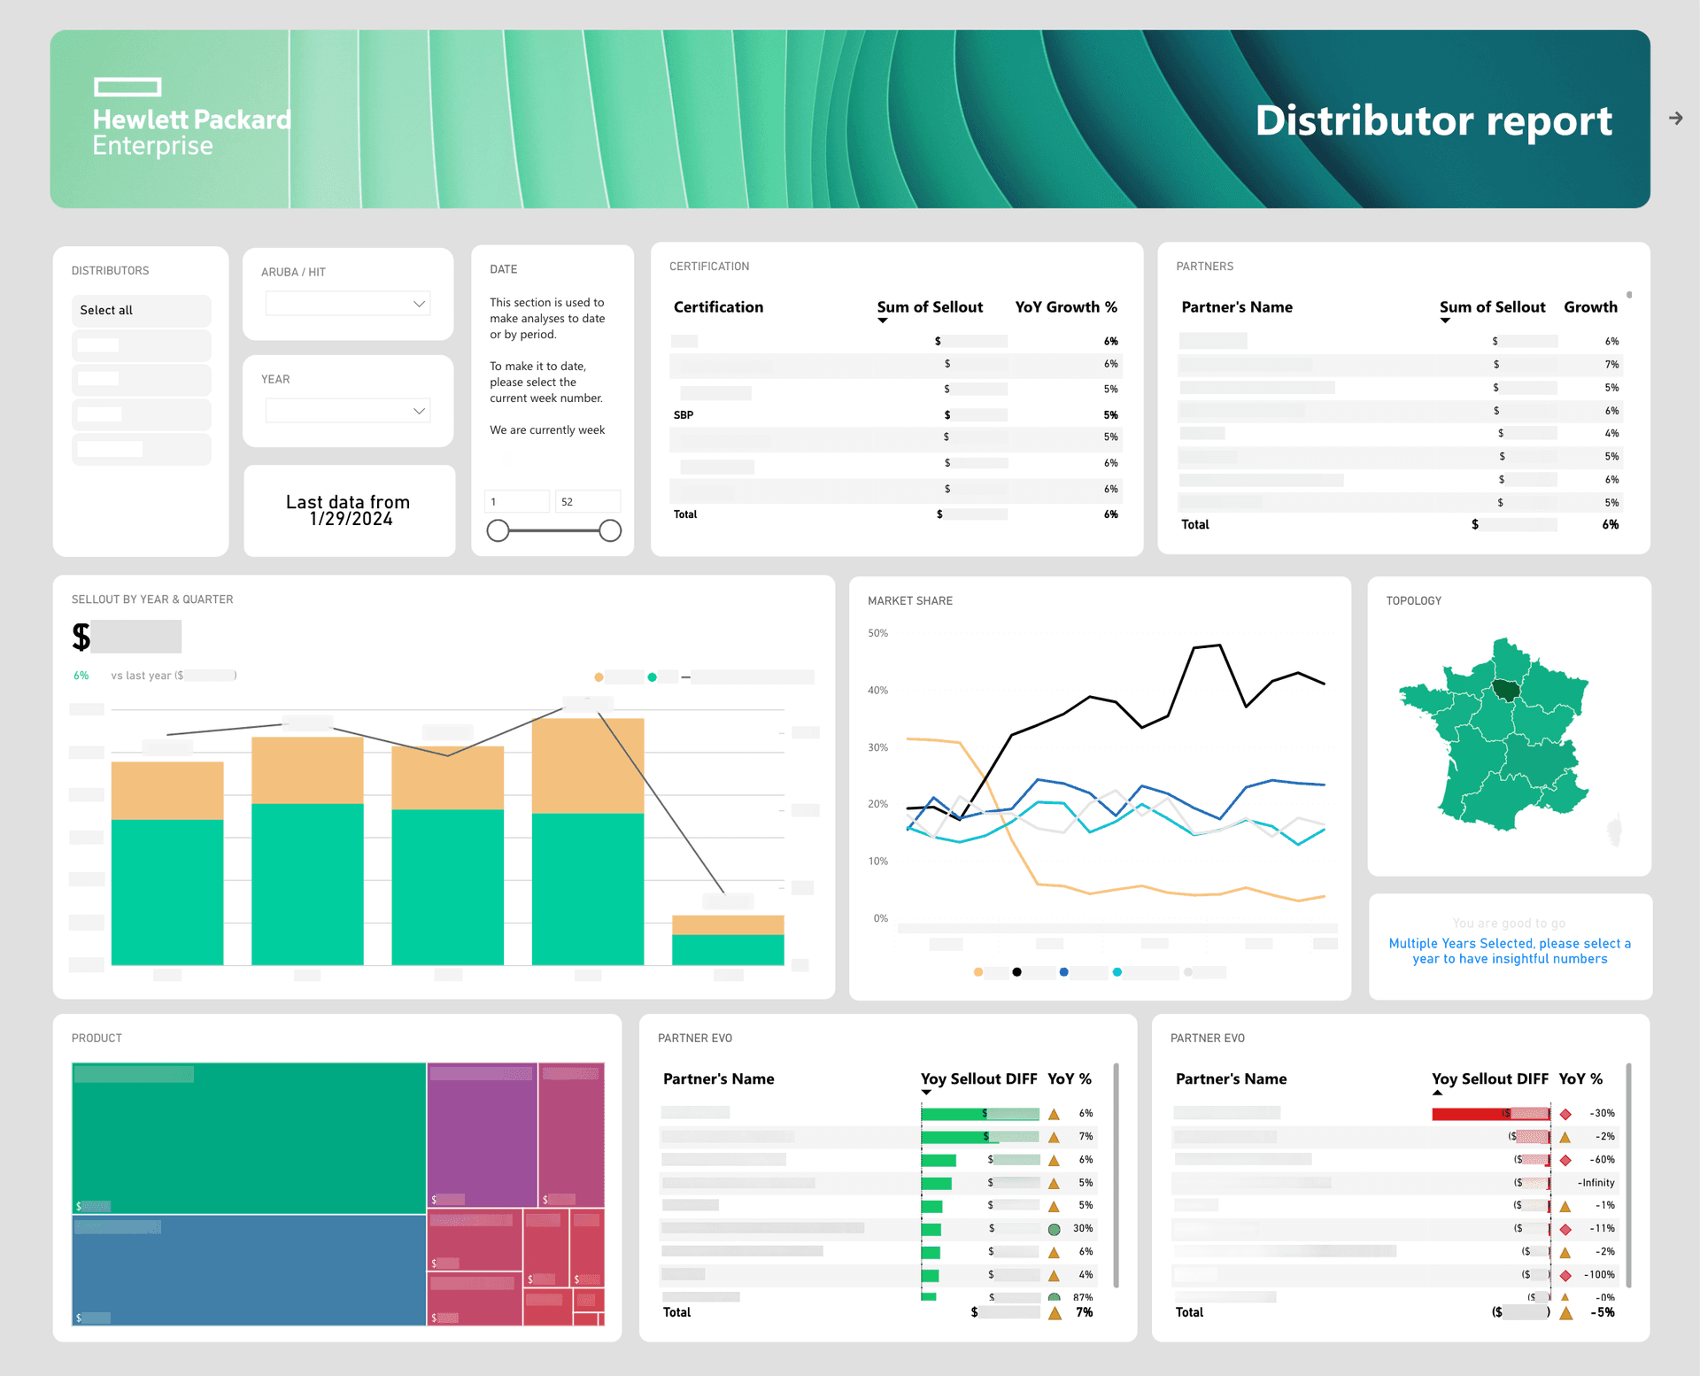Select the highlighted dark region on France map
1700x1376 pixels.
pyautogui.click(x=1506, y=690)
